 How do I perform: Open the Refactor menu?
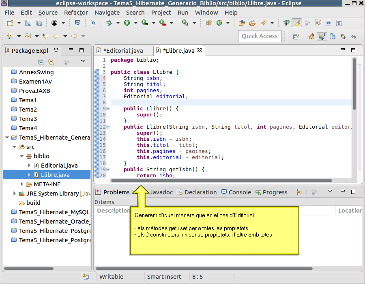76,13
